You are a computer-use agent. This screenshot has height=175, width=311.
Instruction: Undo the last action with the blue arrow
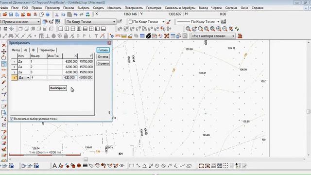75,15
